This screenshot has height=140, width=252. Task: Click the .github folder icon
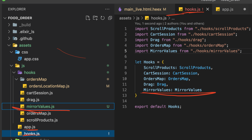click(15, 38)
